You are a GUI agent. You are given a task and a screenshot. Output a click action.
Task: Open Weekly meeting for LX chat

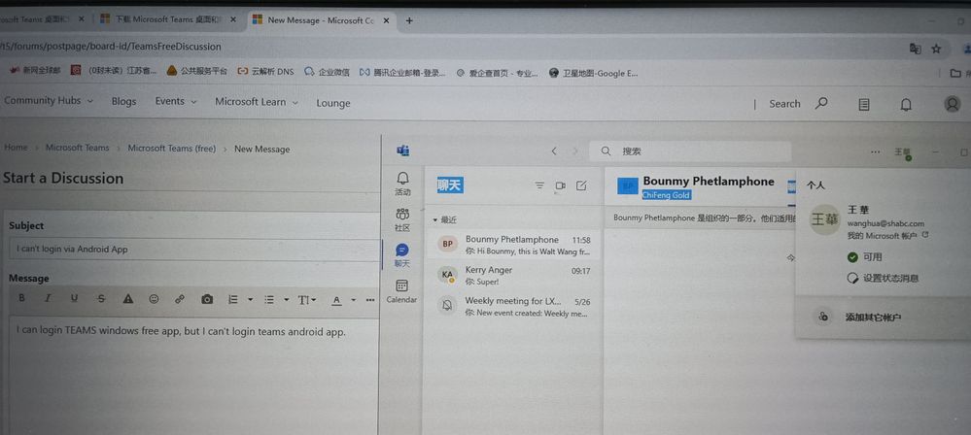coord(513,306)
